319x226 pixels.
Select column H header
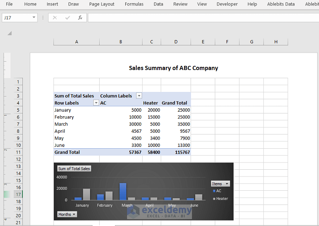coord(276,42)
